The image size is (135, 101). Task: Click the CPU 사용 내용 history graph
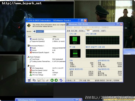click(103, 40)
